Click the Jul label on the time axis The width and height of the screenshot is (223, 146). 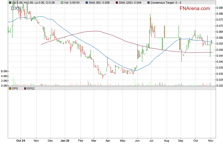[x=151, y=141]
